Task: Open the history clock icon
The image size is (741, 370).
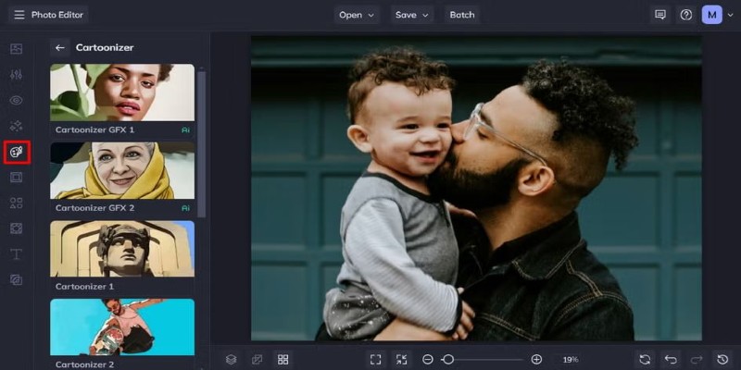Action: click(x=722, y=359)
